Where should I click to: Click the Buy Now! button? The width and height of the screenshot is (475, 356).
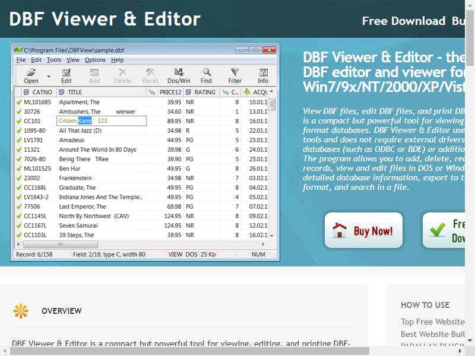pos(363,230)
